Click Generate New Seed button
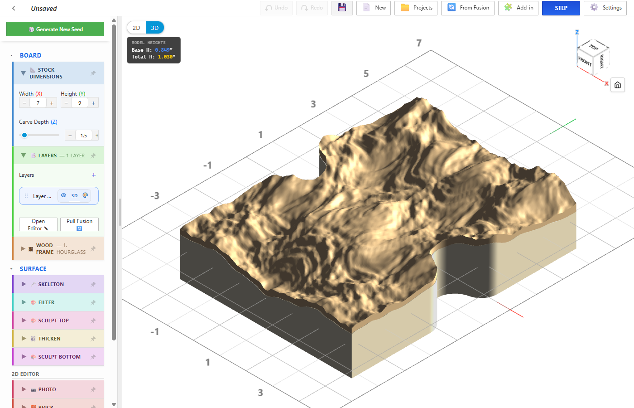Image resolution: width=634 pixels, height=408 pixels. pos(55,29)
